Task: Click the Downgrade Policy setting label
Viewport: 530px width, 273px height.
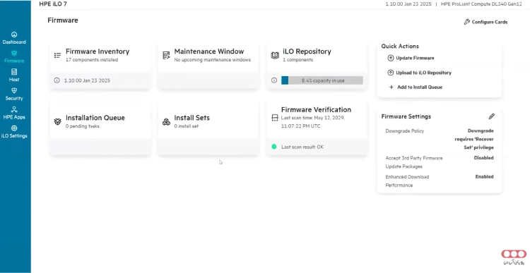Action: point(405,131)
